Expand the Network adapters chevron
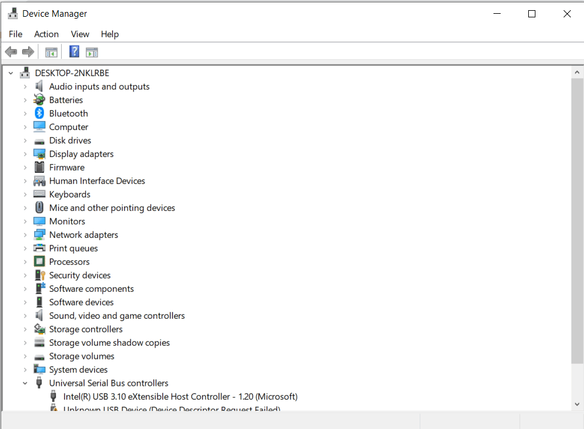The image size is (584, 429). pyautogui.click(x=25, y=235)
